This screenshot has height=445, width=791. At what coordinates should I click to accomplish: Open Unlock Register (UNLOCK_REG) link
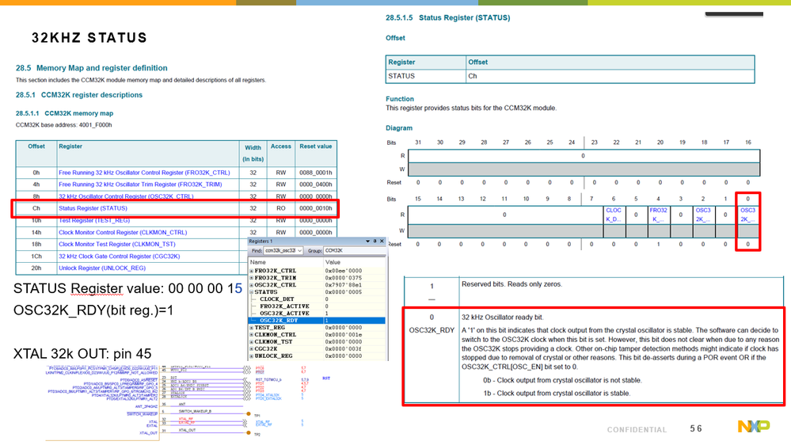(102, 268)
